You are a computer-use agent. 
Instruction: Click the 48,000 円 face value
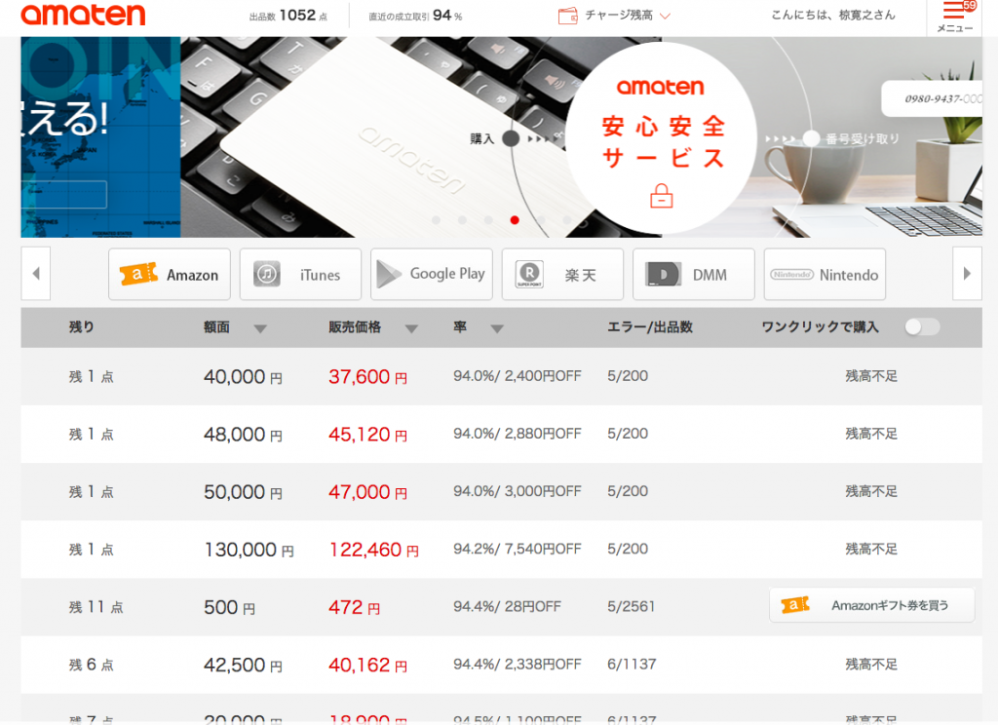click(243, 435)
